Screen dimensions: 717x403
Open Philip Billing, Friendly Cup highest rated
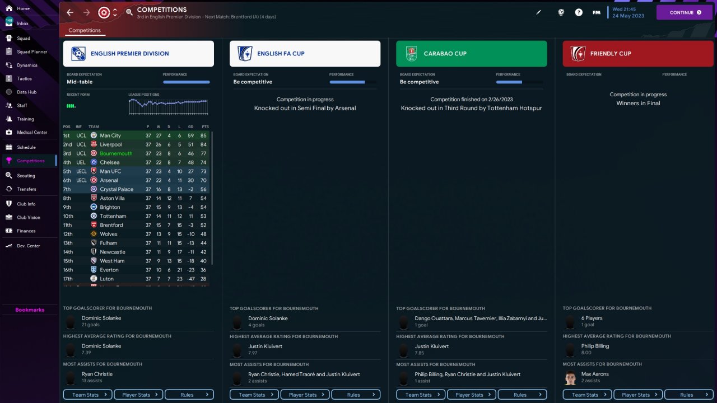pyautogui.click(x=595, y=346)
